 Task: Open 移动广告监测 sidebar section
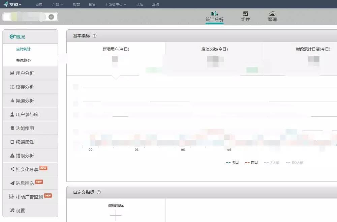(30, 197)
